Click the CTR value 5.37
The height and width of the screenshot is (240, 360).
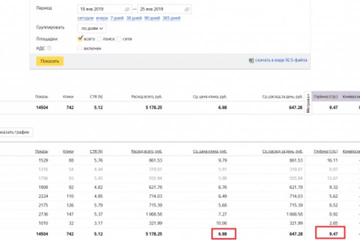(x=98, y=214)
